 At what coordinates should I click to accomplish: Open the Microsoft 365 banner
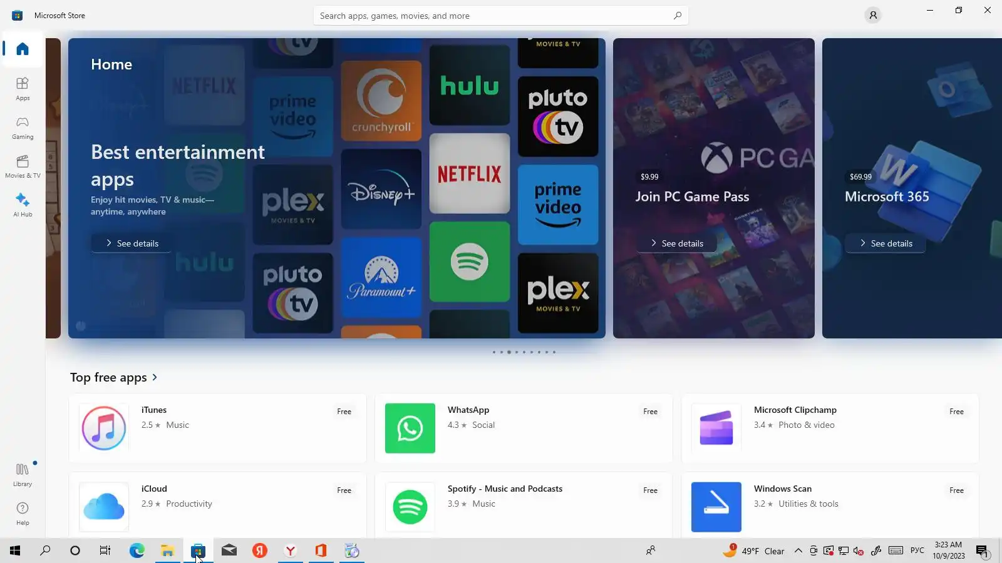click(912, 188)
